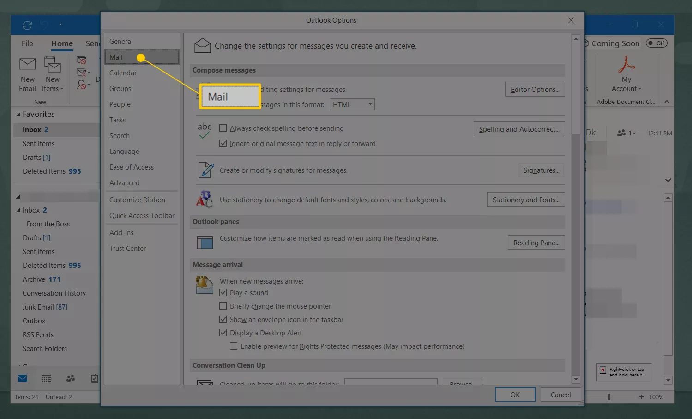Uncheck Show an envelope icon in taskbar
Viewport: 692px width, 419px height.
(x=223, y=319)
